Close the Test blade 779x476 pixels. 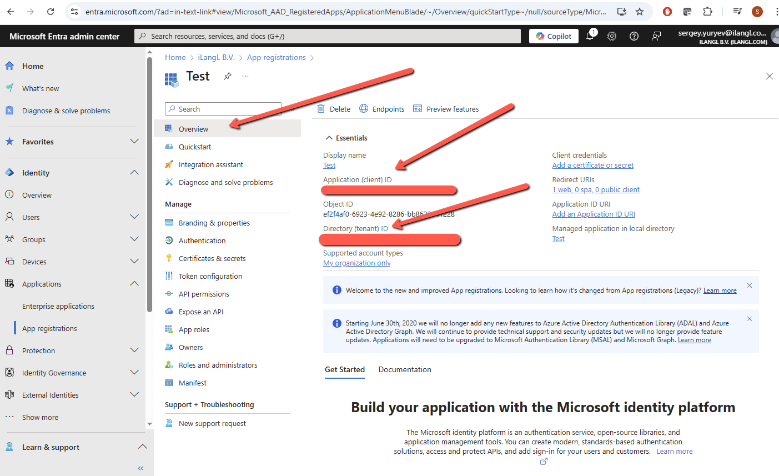770,76
